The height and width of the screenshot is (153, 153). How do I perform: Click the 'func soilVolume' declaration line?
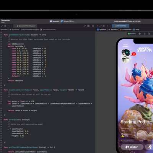click(x=44, y=90)
